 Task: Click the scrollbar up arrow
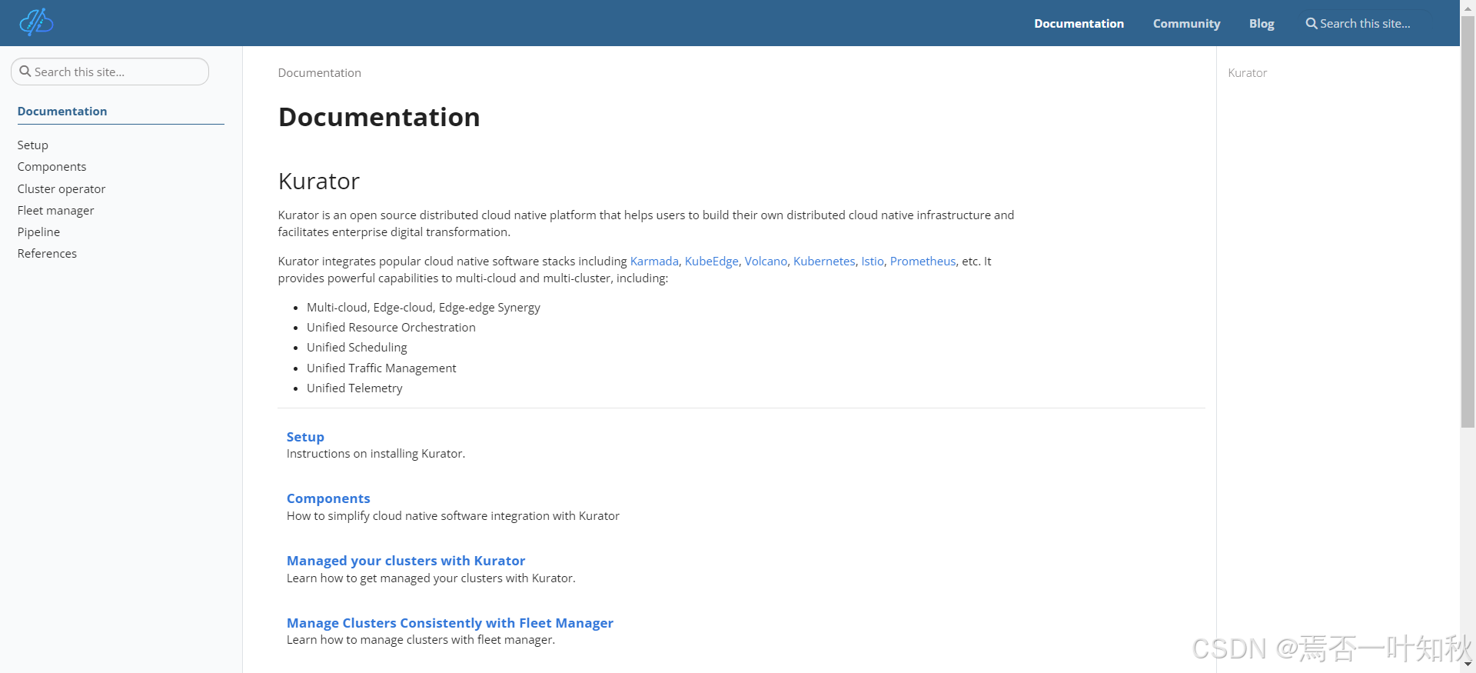pyautogui.click(x=1468, y=7)
